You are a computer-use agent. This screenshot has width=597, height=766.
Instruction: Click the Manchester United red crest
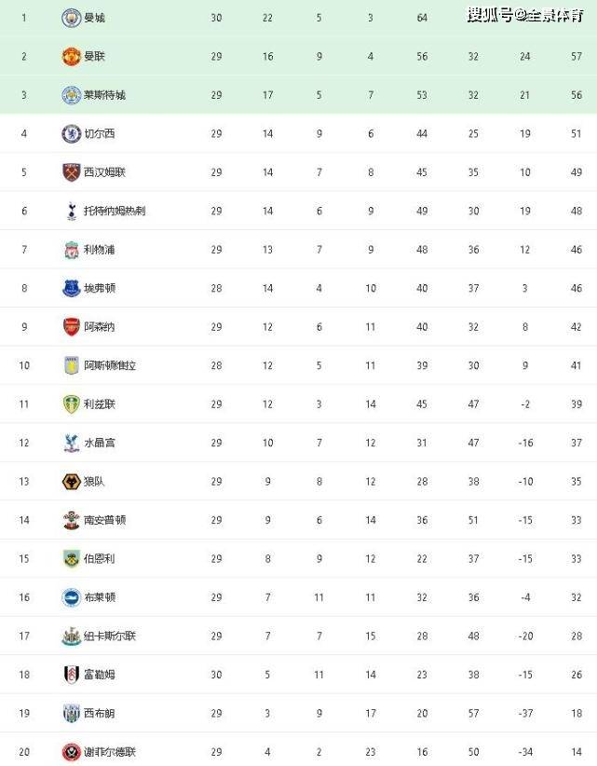pyautogui.click(x=72, y=57)
